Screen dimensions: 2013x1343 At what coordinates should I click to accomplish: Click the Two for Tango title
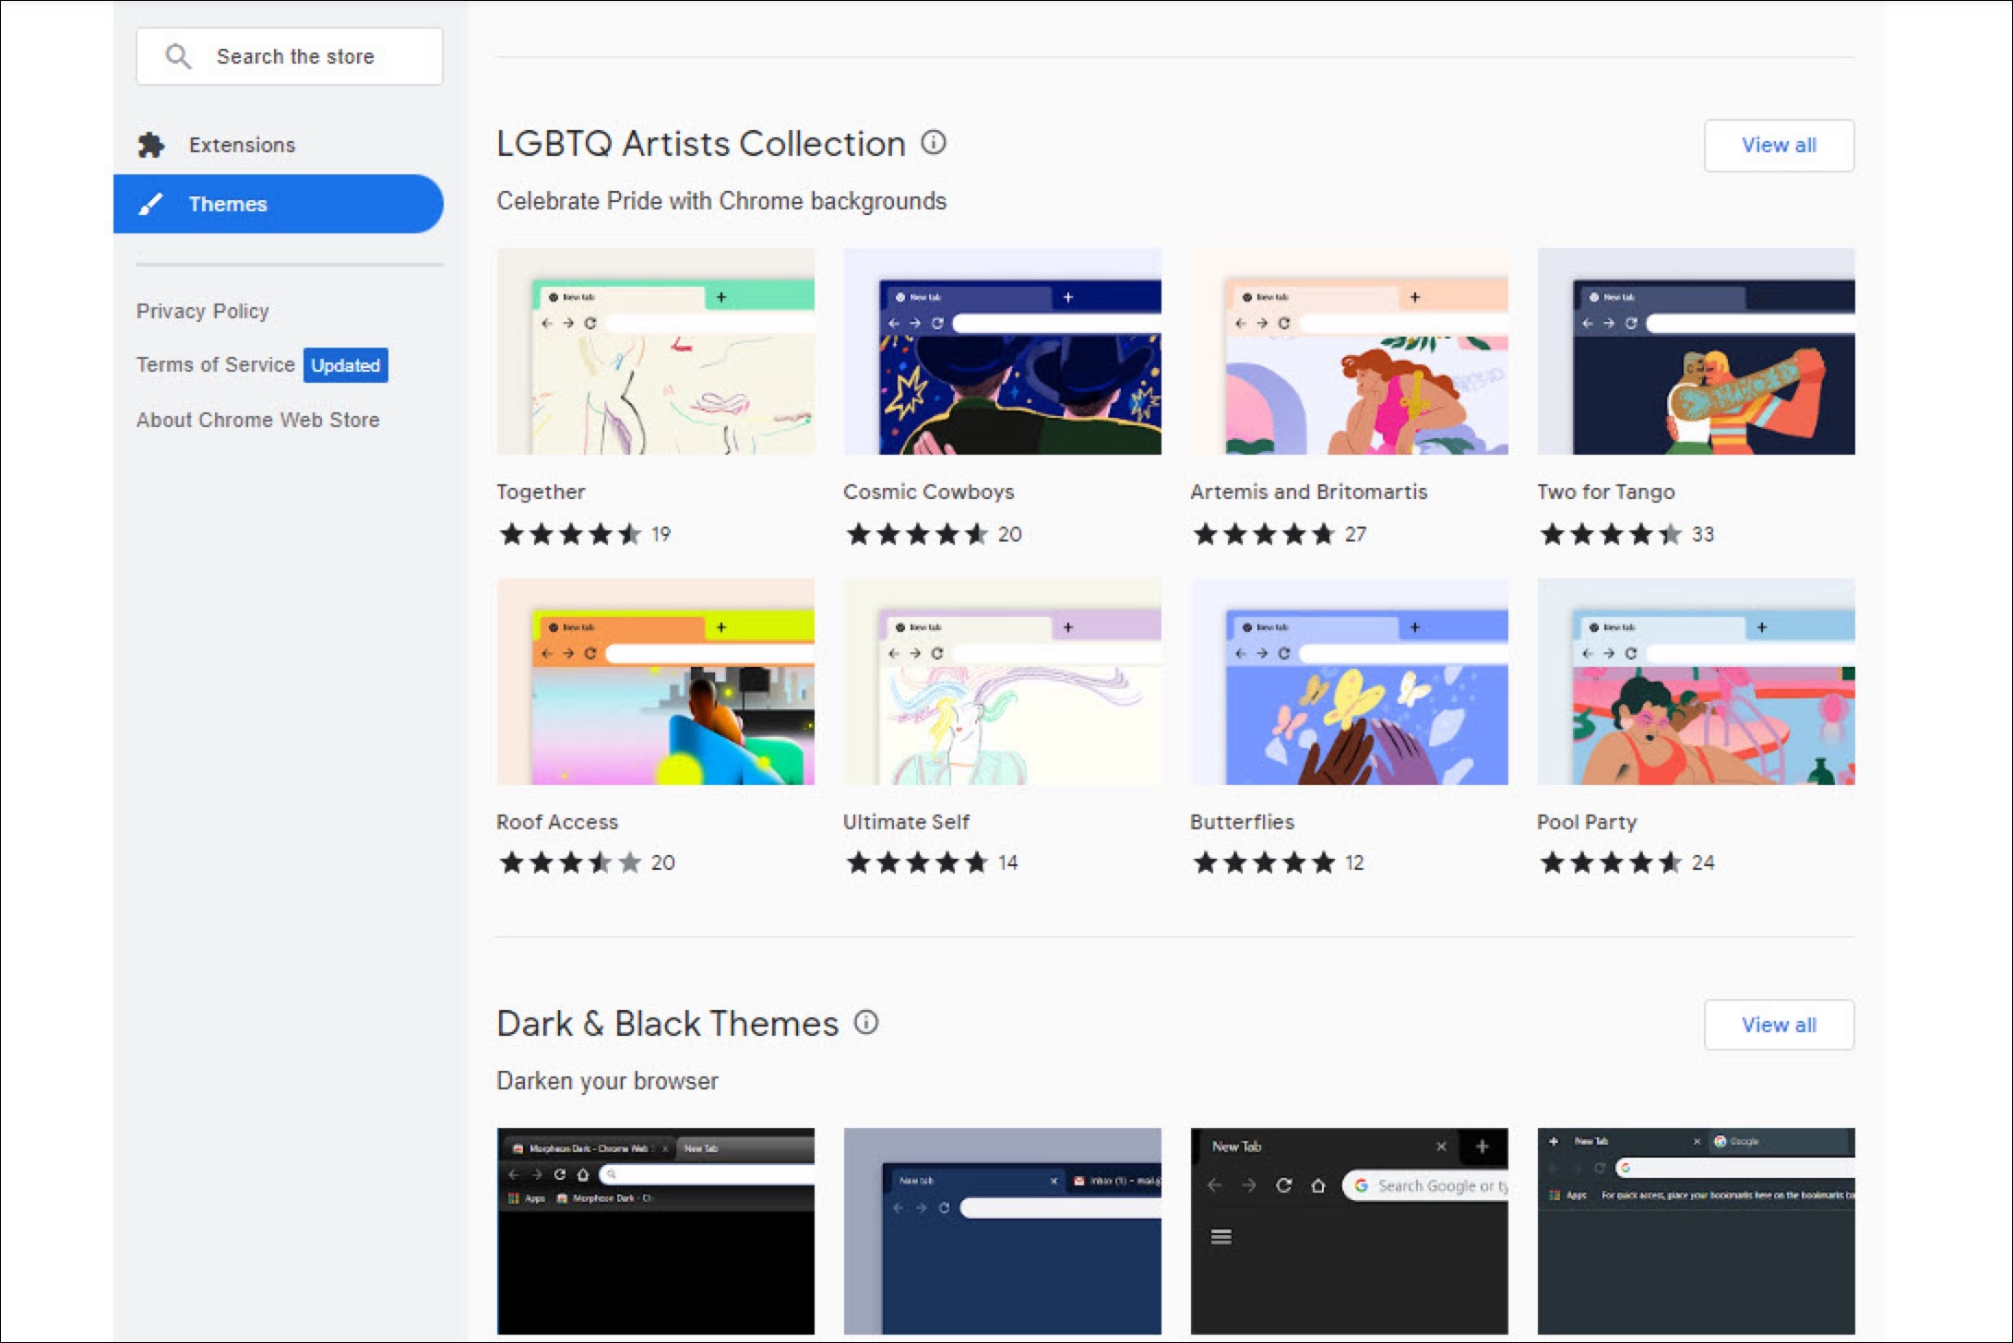1606,492
